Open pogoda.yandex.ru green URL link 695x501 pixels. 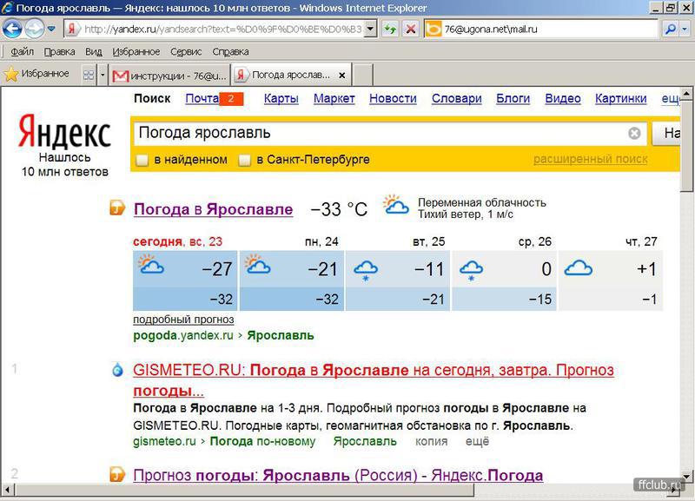click(183, 336)
